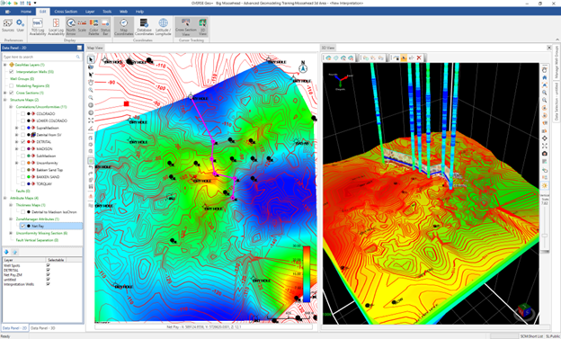
Task: Select Latitude / Longitude coordinates icon
Action: (163, 26)
